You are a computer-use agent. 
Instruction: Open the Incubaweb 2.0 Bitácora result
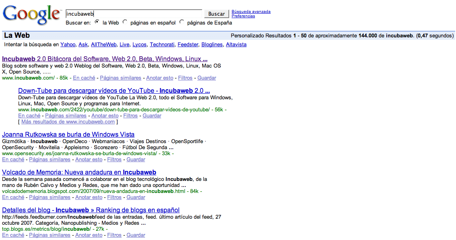[104, 59]
